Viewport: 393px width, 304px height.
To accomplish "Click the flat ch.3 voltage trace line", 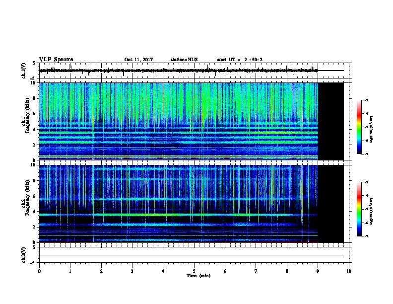I will tap(192, 255).
